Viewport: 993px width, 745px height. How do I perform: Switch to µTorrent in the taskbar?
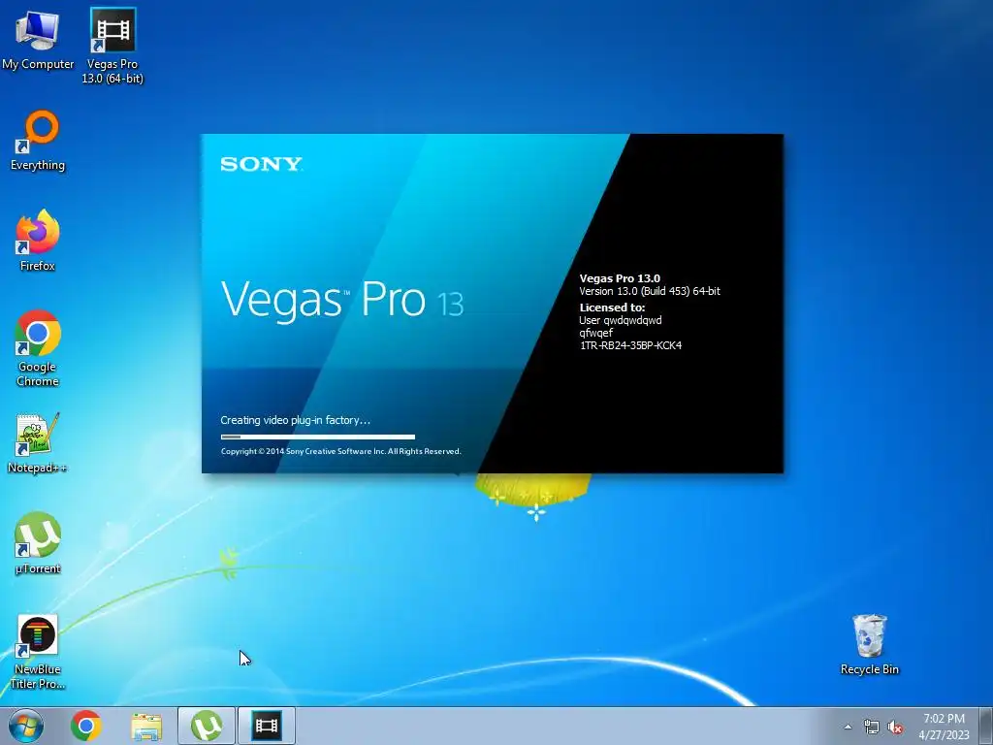pos(207,726)
